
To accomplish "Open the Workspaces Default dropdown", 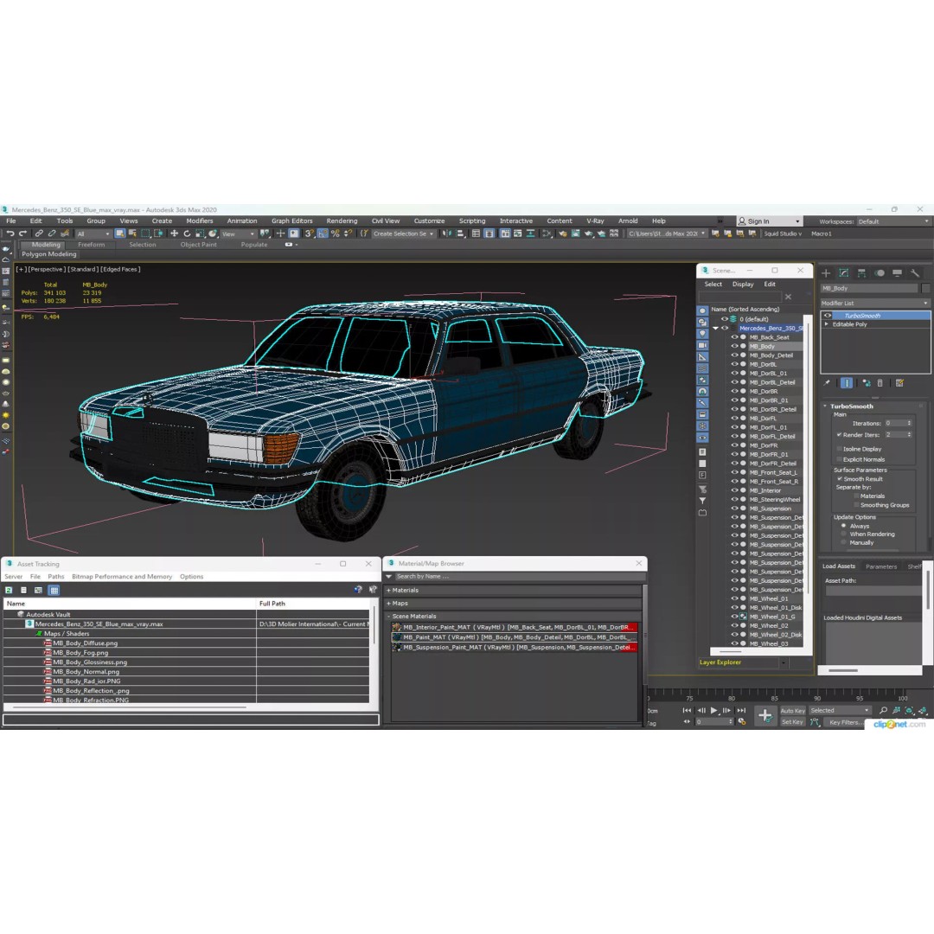I will (892, 221).
